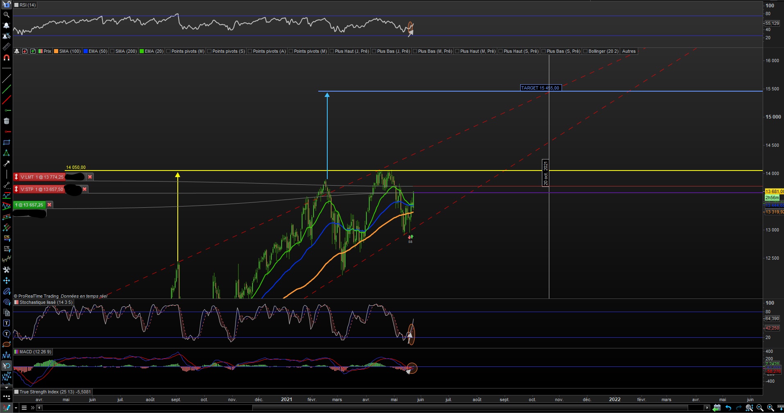Click the 14 050,00 yellow level label
The width and height of the screenshot is (784, 413).
click(x=76, y=167)
